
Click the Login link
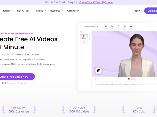click(x=138, y=11)
